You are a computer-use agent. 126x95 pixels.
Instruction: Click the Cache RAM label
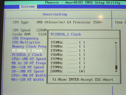(21, 34)
